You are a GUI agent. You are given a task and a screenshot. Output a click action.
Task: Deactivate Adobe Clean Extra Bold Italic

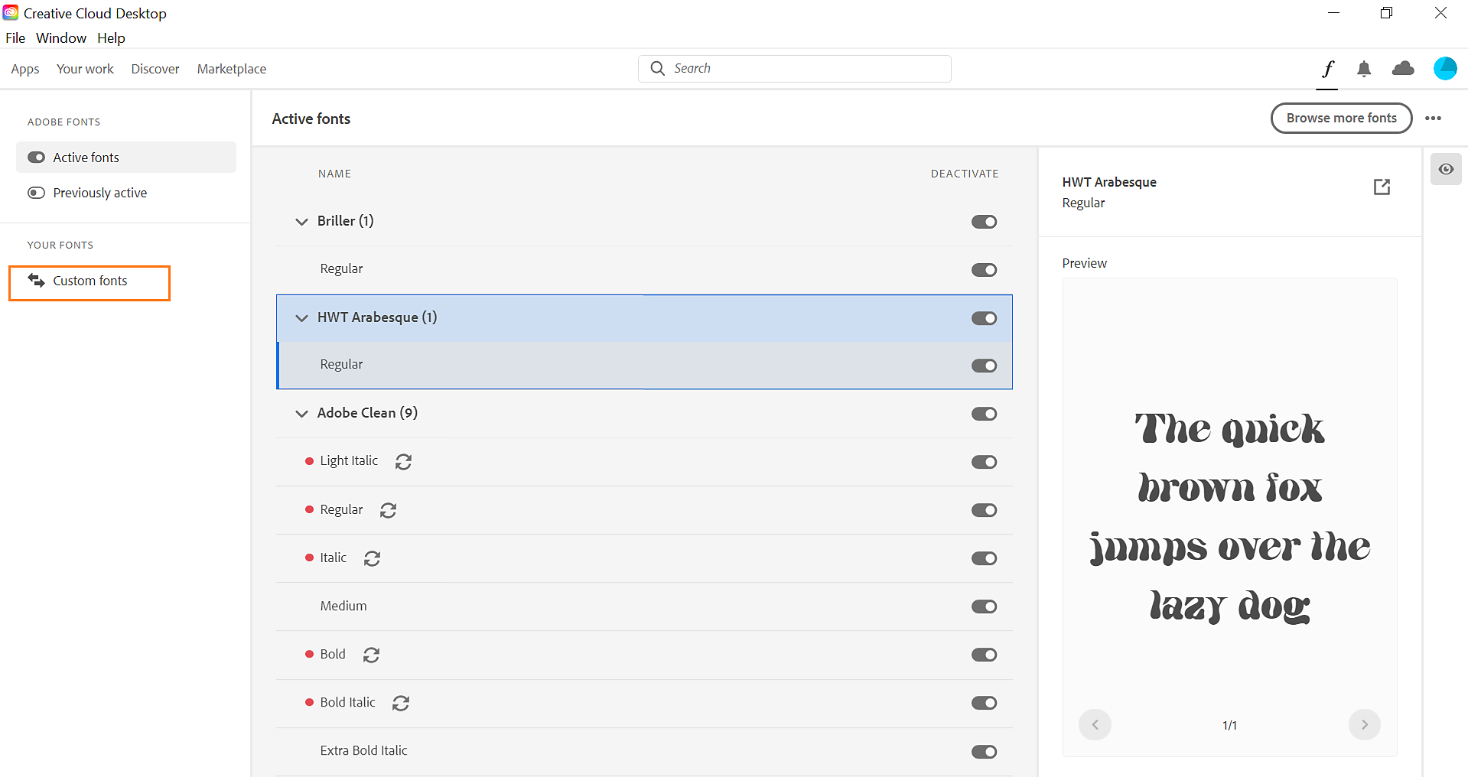(984, 752)
